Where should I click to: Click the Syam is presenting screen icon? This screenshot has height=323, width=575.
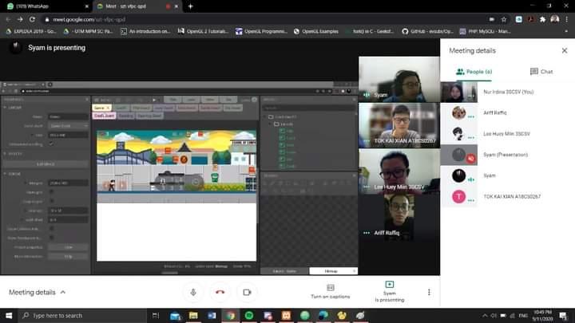tap(389, 285)
